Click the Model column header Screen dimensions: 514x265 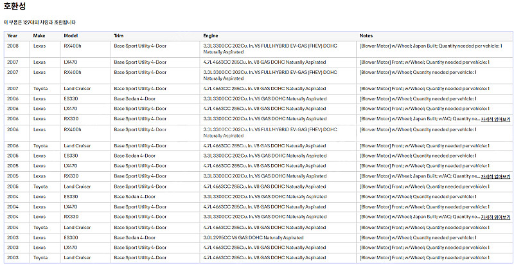tap(71, 36)
